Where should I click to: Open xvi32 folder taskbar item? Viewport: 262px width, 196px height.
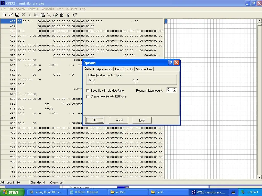click(x=168, y=192)
